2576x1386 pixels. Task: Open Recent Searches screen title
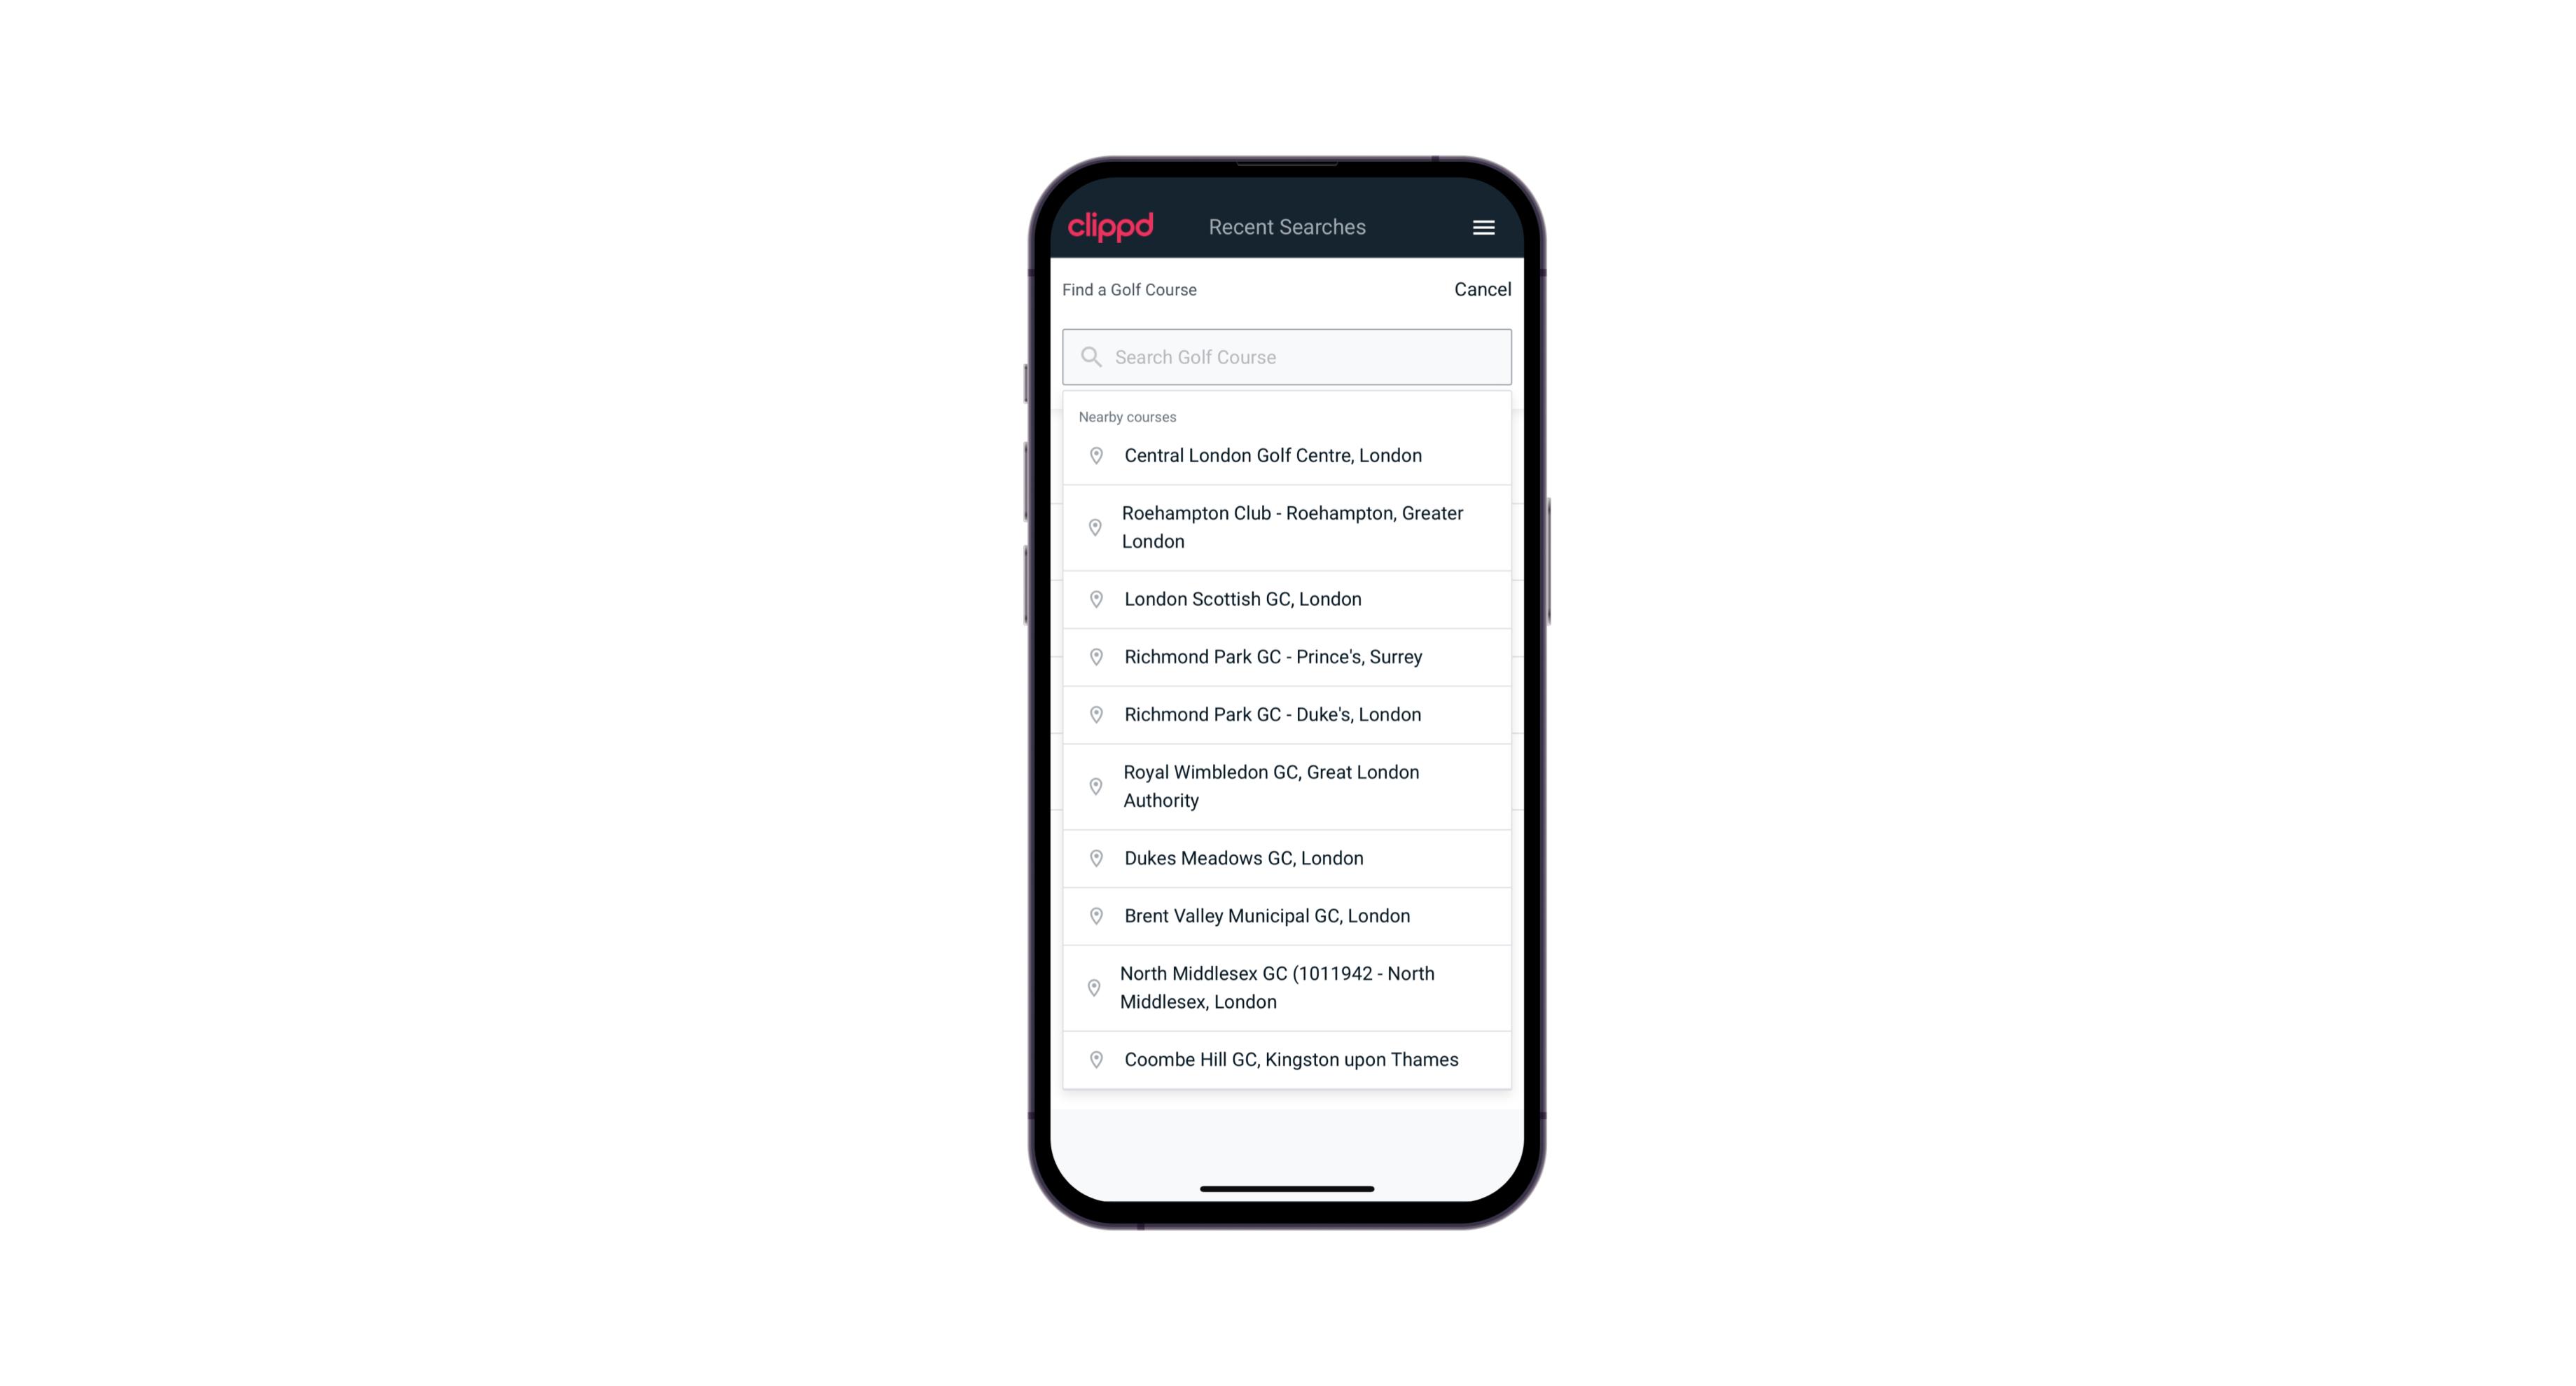(x=1287, y=226)
